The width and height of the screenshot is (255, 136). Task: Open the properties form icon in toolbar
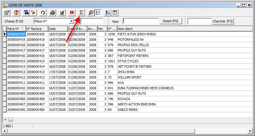[x=7, y=13]
